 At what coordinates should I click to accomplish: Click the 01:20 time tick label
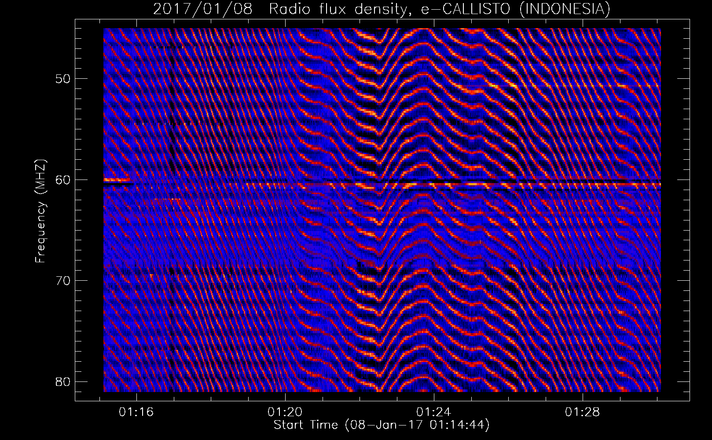coord(285,412)
